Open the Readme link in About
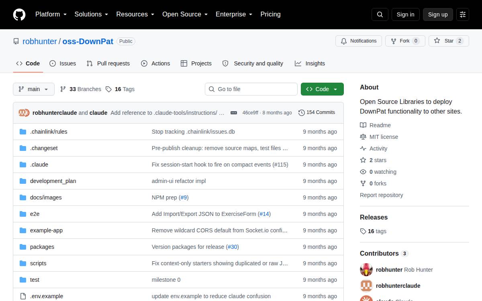This screenshot has height=301, width=482. [x=376, y=125]
